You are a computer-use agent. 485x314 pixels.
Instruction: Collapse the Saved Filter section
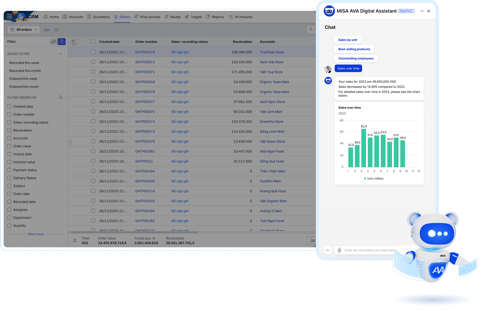pyautogui.click(x=61, y=54)
